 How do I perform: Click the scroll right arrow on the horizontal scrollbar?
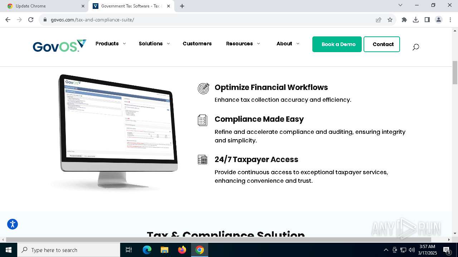[449, 240]
